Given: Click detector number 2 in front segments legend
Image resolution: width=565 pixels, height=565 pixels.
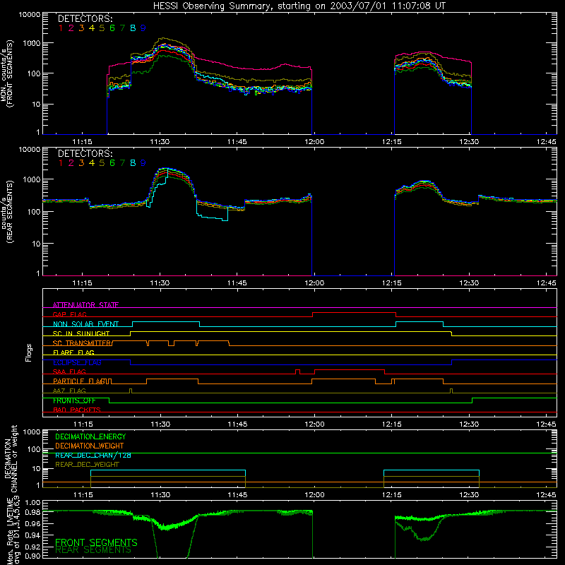Looking at the screenshot, I should tap(71, 28).
